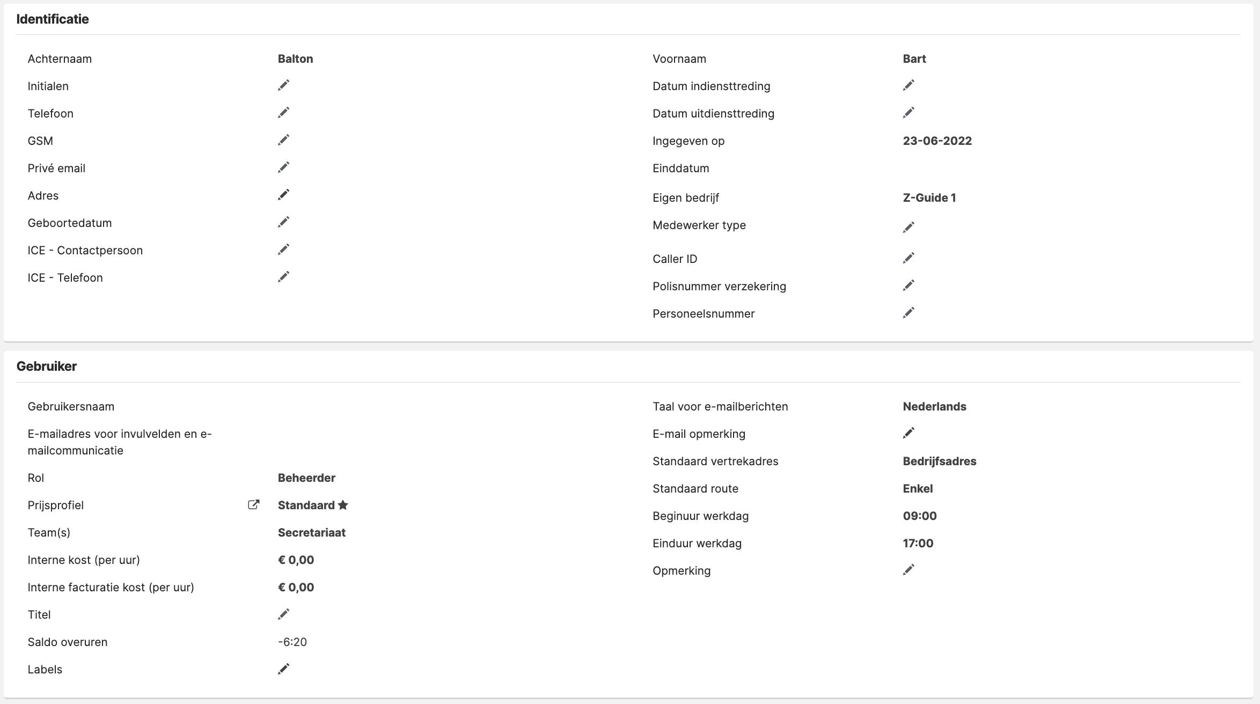Edit Caller ID pencil icon
This screenshot has height=704, width=1260.
point(909,258)
